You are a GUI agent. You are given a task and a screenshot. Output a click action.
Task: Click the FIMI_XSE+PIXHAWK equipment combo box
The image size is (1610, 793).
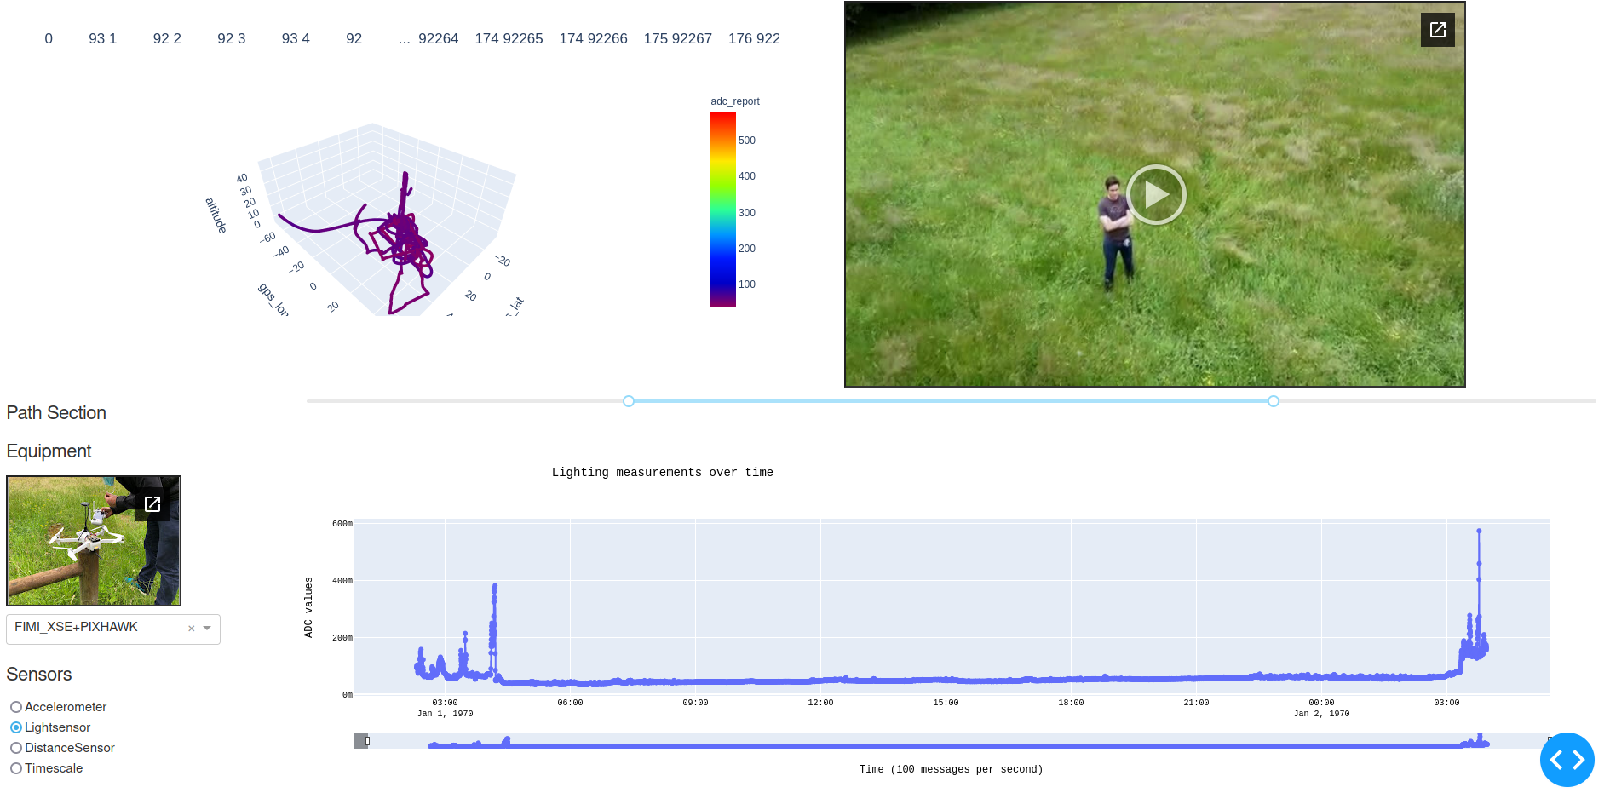tap(113, 629)
